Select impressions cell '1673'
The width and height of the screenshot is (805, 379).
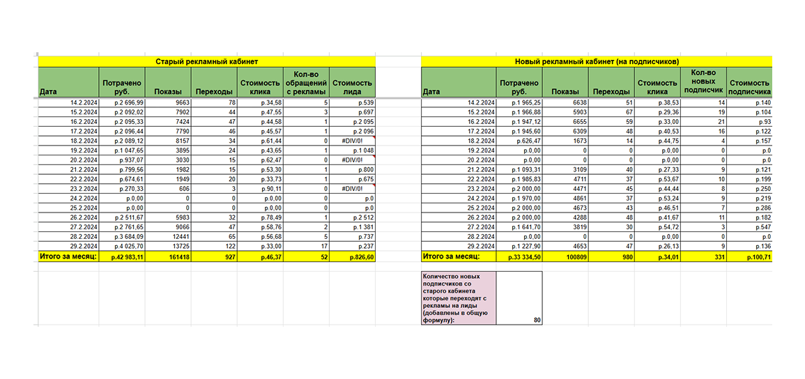point(565,140)
